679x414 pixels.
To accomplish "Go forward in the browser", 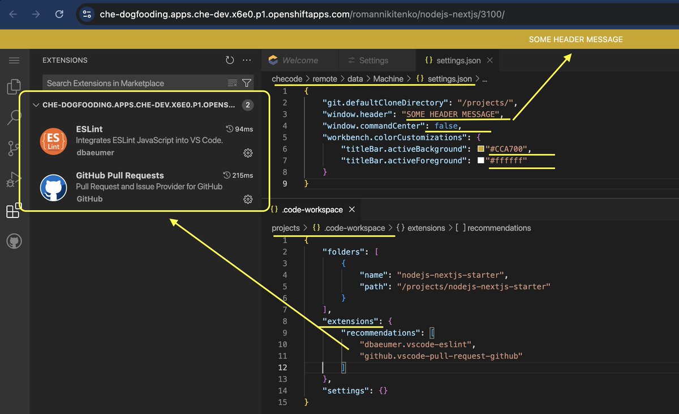I will click(x=36, y=14).
